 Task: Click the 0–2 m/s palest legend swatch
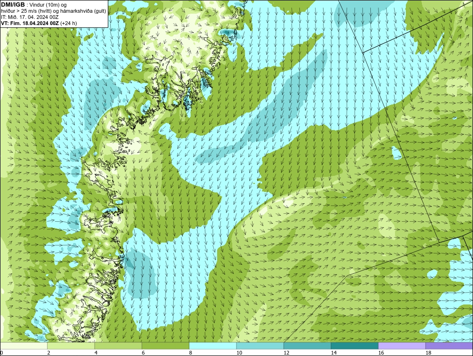(24, 346)
